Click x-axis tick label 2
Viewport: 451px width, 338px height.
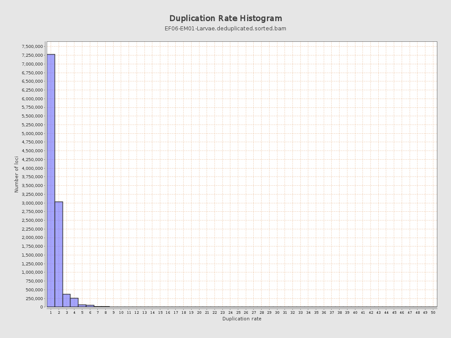[x=59, y=312]
